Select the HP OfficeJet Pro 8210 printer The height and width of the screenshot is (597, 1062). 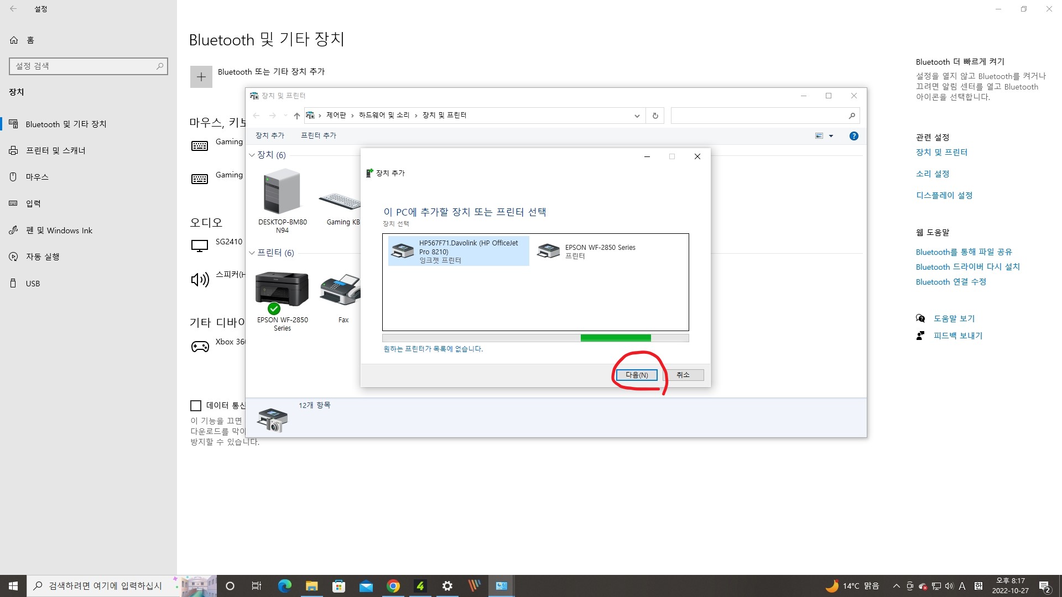[459, 251]
